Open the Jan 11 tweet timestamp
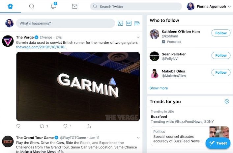The height and width of the screenshot is (153, 233). point(94,138)
